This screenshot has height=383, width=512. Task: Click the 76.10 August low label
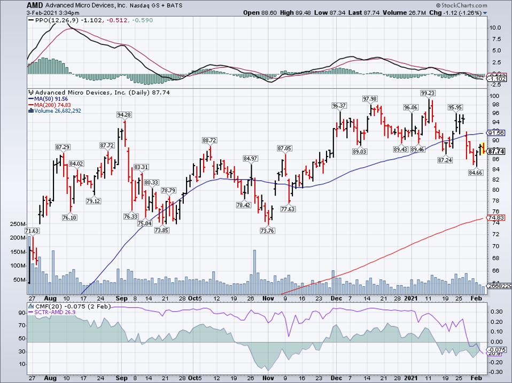(x=69, y=217)
